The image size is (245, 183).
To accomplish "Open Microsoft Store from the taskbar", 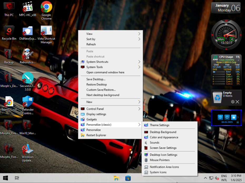I will [128, 178].
